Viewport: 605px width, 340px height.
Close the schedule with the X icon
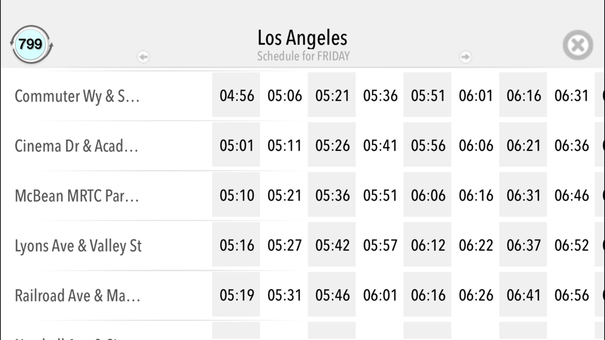[577, 45]
